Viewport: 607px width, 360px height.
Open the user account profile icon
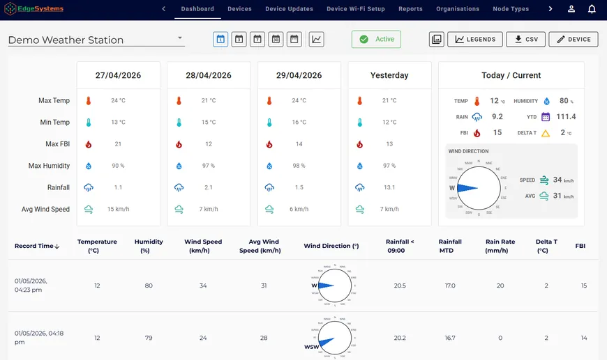click(x=571, y=9)
